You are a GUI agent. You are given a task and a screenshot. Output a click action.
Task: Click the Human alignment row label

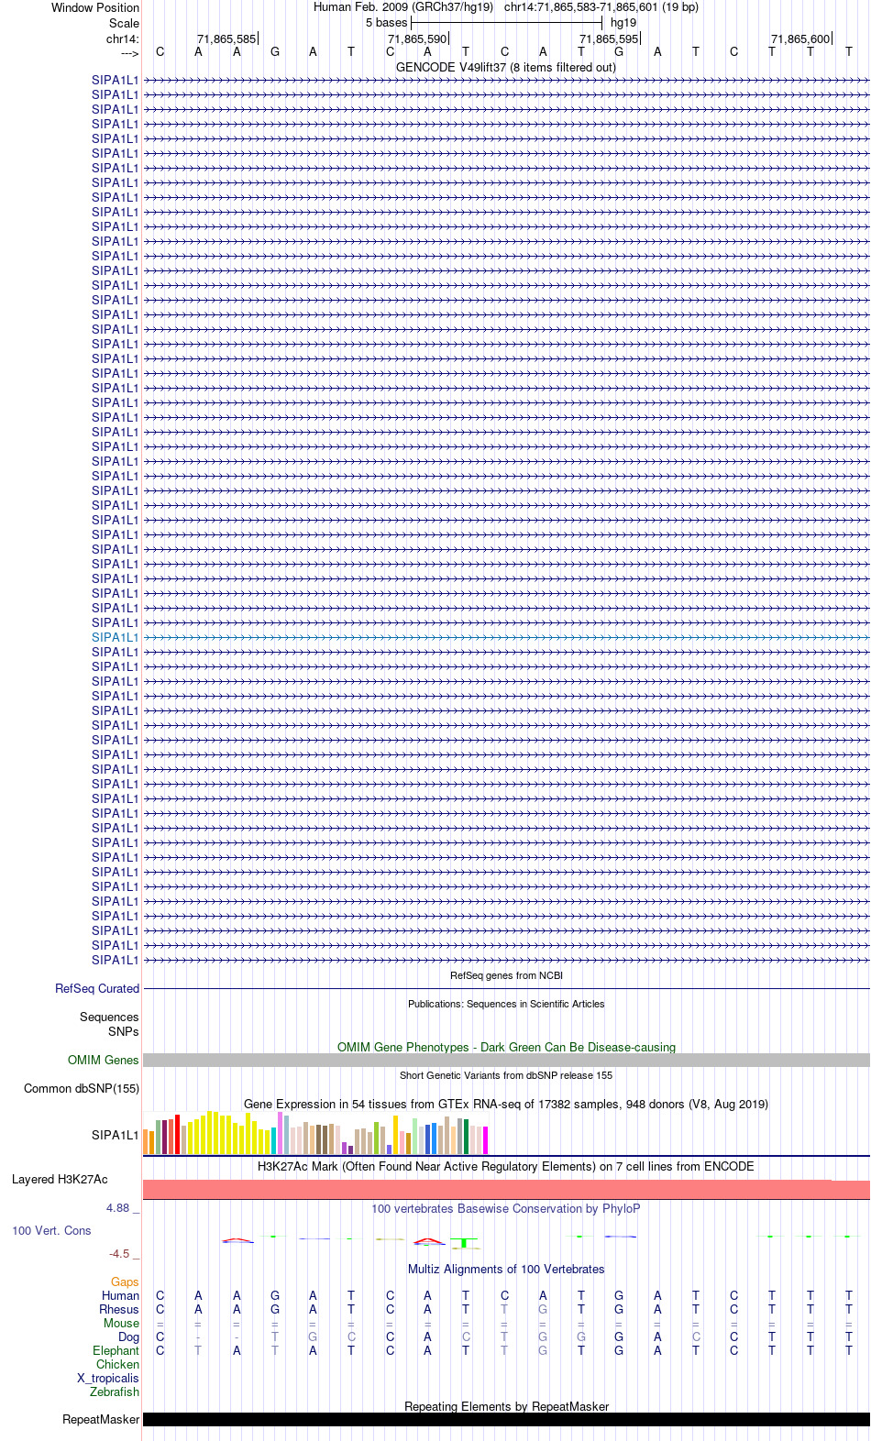[x=121, y=1295]
